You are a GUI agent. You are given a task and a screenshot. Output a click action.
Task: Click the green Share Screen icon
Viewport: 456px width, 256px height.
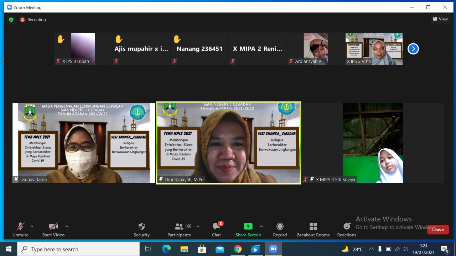[248, 226]
